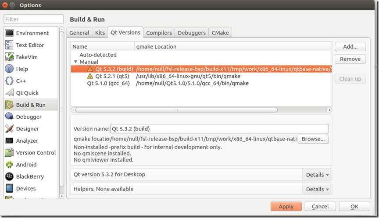Click the category list vertical scrollbar

tap(62, 109)
